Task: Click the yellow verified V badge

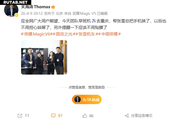Action: tap(16, 15)
